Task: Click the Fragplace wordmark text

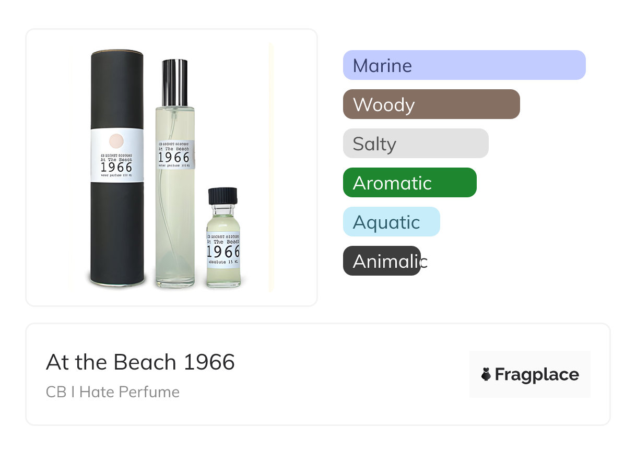Action: pyautogui.click(x=537, y=375)
